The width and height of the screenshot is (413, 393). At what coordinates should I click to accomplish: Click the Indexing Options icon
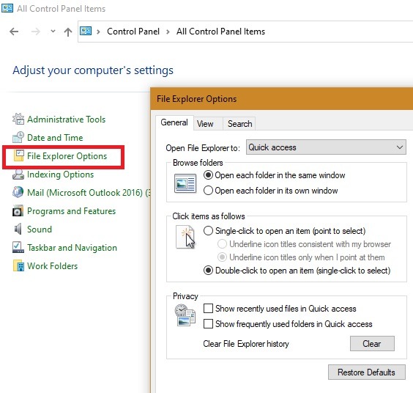tap(18, 174)
